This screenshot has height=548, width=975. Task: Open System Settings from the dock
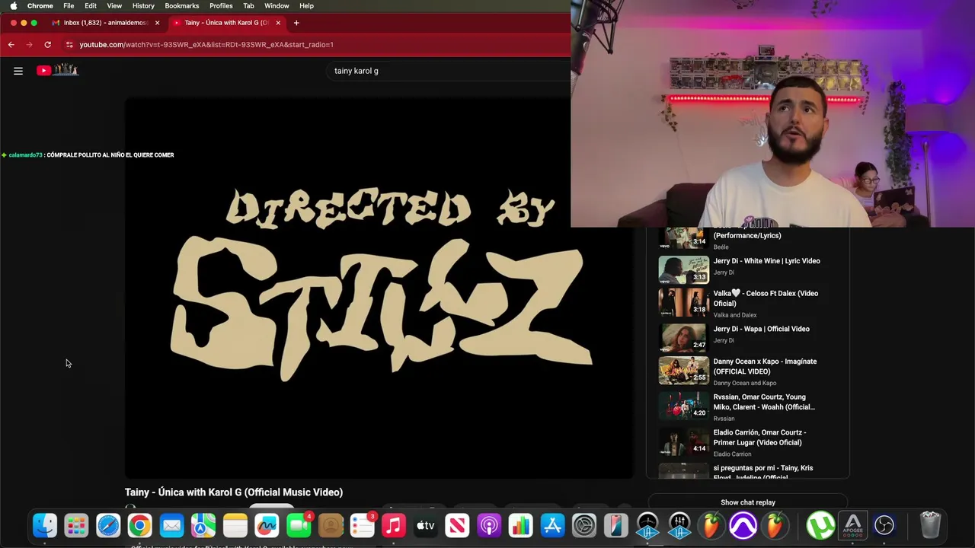584,525
